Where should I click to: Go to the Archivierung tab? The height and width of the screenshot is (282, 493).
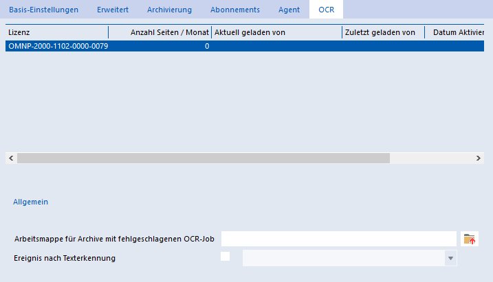(169, 10)
